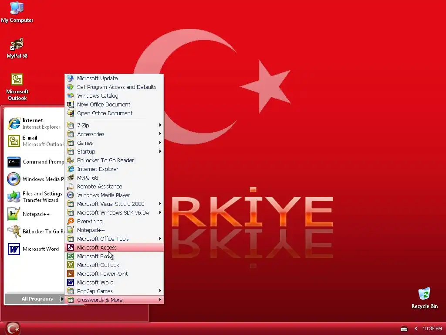Screen dimensions: 446x335
Task: Click Open Office Document icon
Action: [x=71, y=113]
